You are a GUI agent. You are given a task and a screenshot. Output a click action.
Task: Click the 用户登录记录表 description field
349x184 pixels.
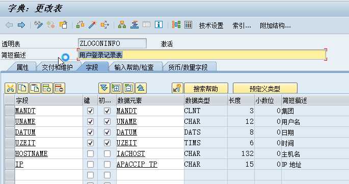(x=202, y=55)
